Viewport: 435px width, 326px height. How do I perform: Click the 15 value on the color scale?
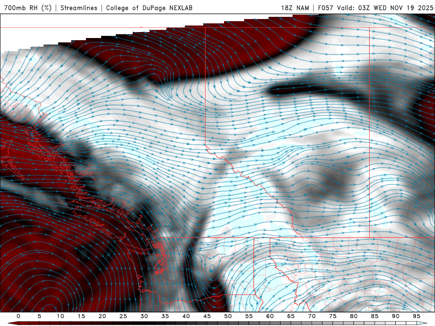coord(81,316)
